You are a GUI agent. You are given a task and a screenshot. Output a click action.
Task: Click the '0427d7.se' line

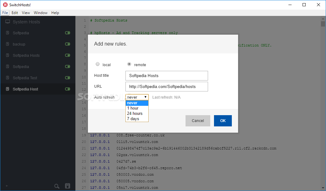click(126, 161)
